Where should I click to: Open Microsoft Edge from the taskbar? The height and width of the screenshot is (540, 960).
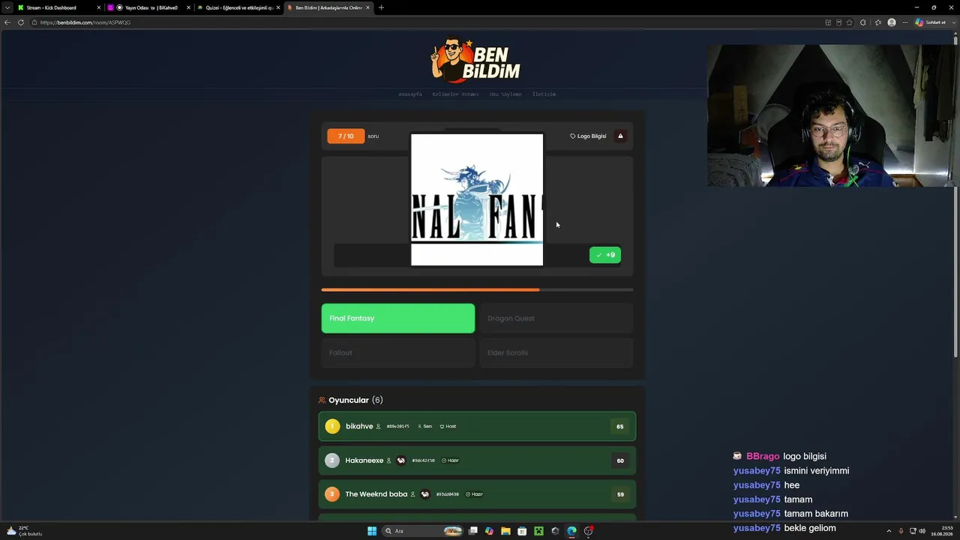point(571,531)
